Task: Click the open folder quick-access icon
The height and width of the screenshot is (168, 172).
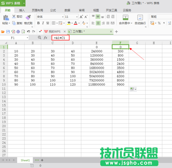Action: coord(3,32)
